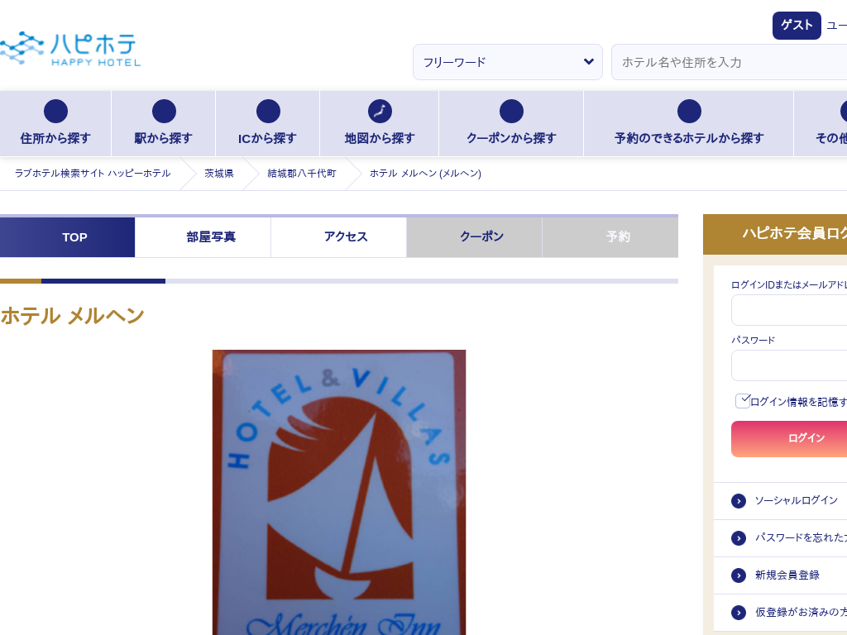This screenshot has width=847, height=635.
Task: Go to 茨城県 breadcrumb link
Action: [218, 174]
